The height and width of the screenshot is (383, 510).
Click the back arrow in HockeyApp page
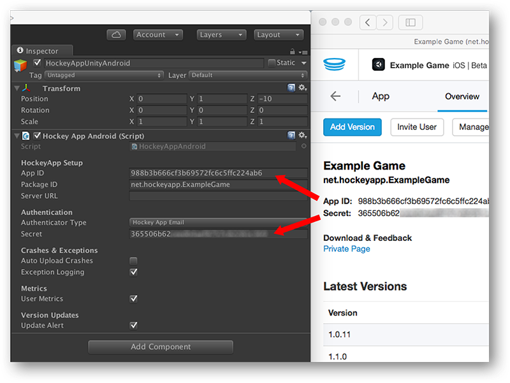click(335, 96)
